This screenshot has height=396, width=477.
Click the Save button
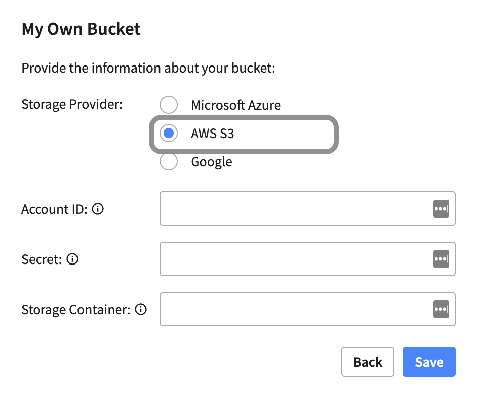[x=429, y=362]
